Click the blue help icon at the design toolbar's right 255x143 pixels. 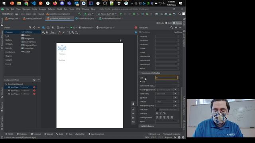tap(136, 33)
